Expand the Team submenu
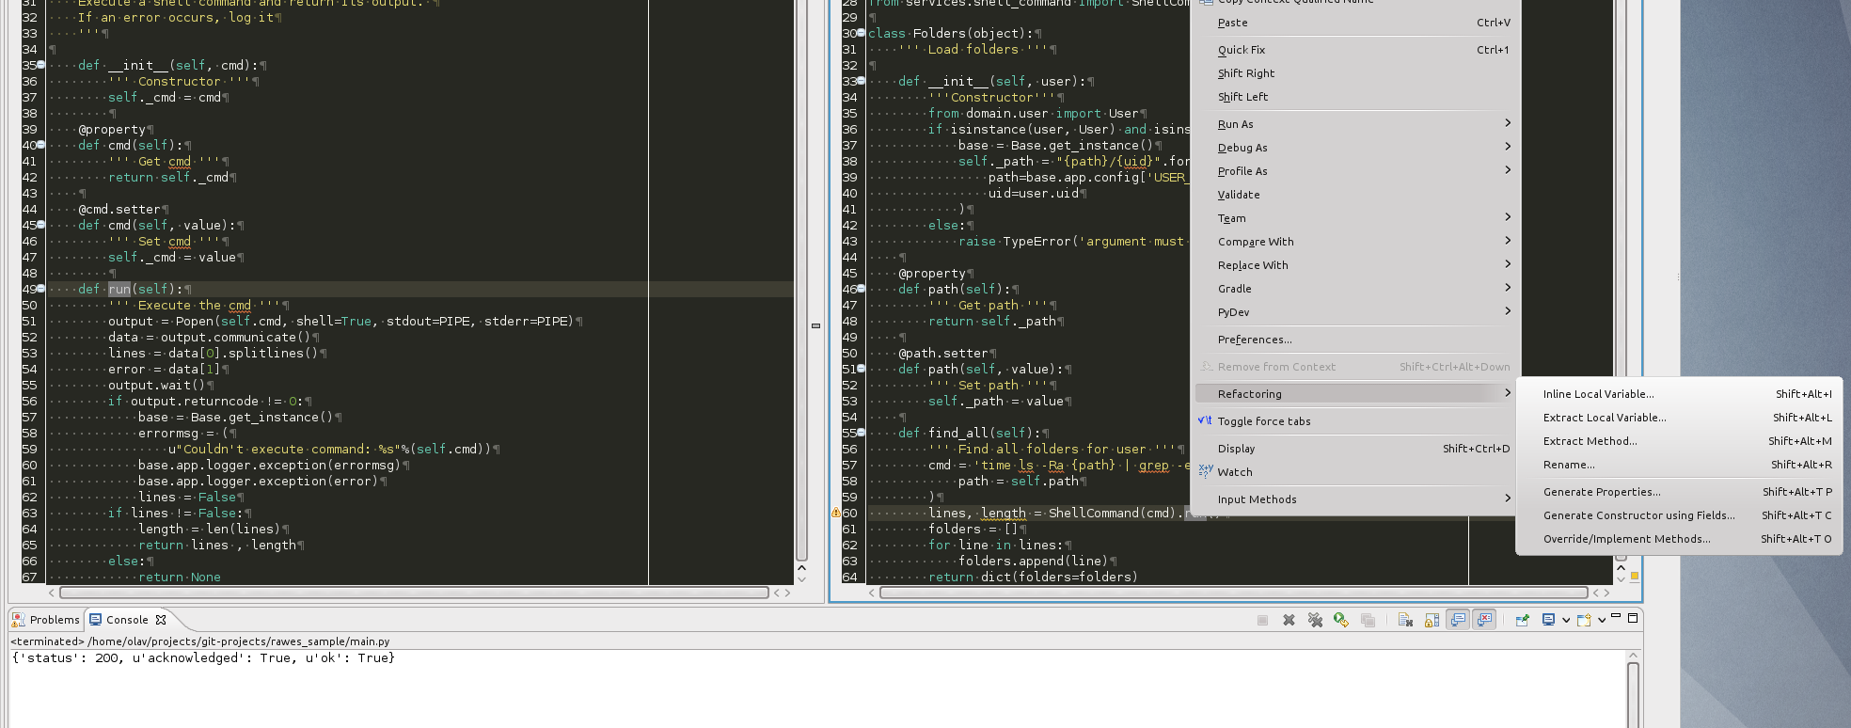 tap(1355, 218)
